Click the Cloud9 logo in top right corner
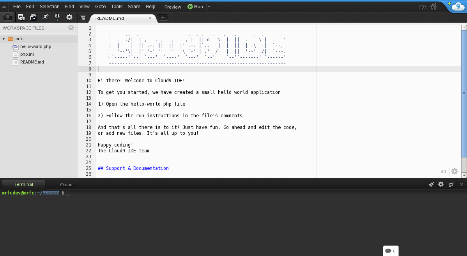The width and height of the screenshot is (467, 256). pyautogui.click(x=458, y=7)
